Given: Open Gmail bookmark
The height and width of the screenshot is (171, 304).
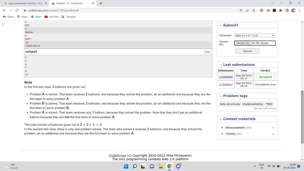Looking at the screenshot, I should 8,17.
